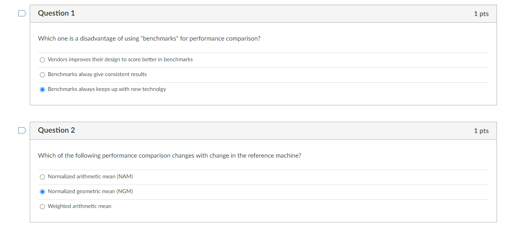Click the selected Normalized geometric mean radio button

43,192
